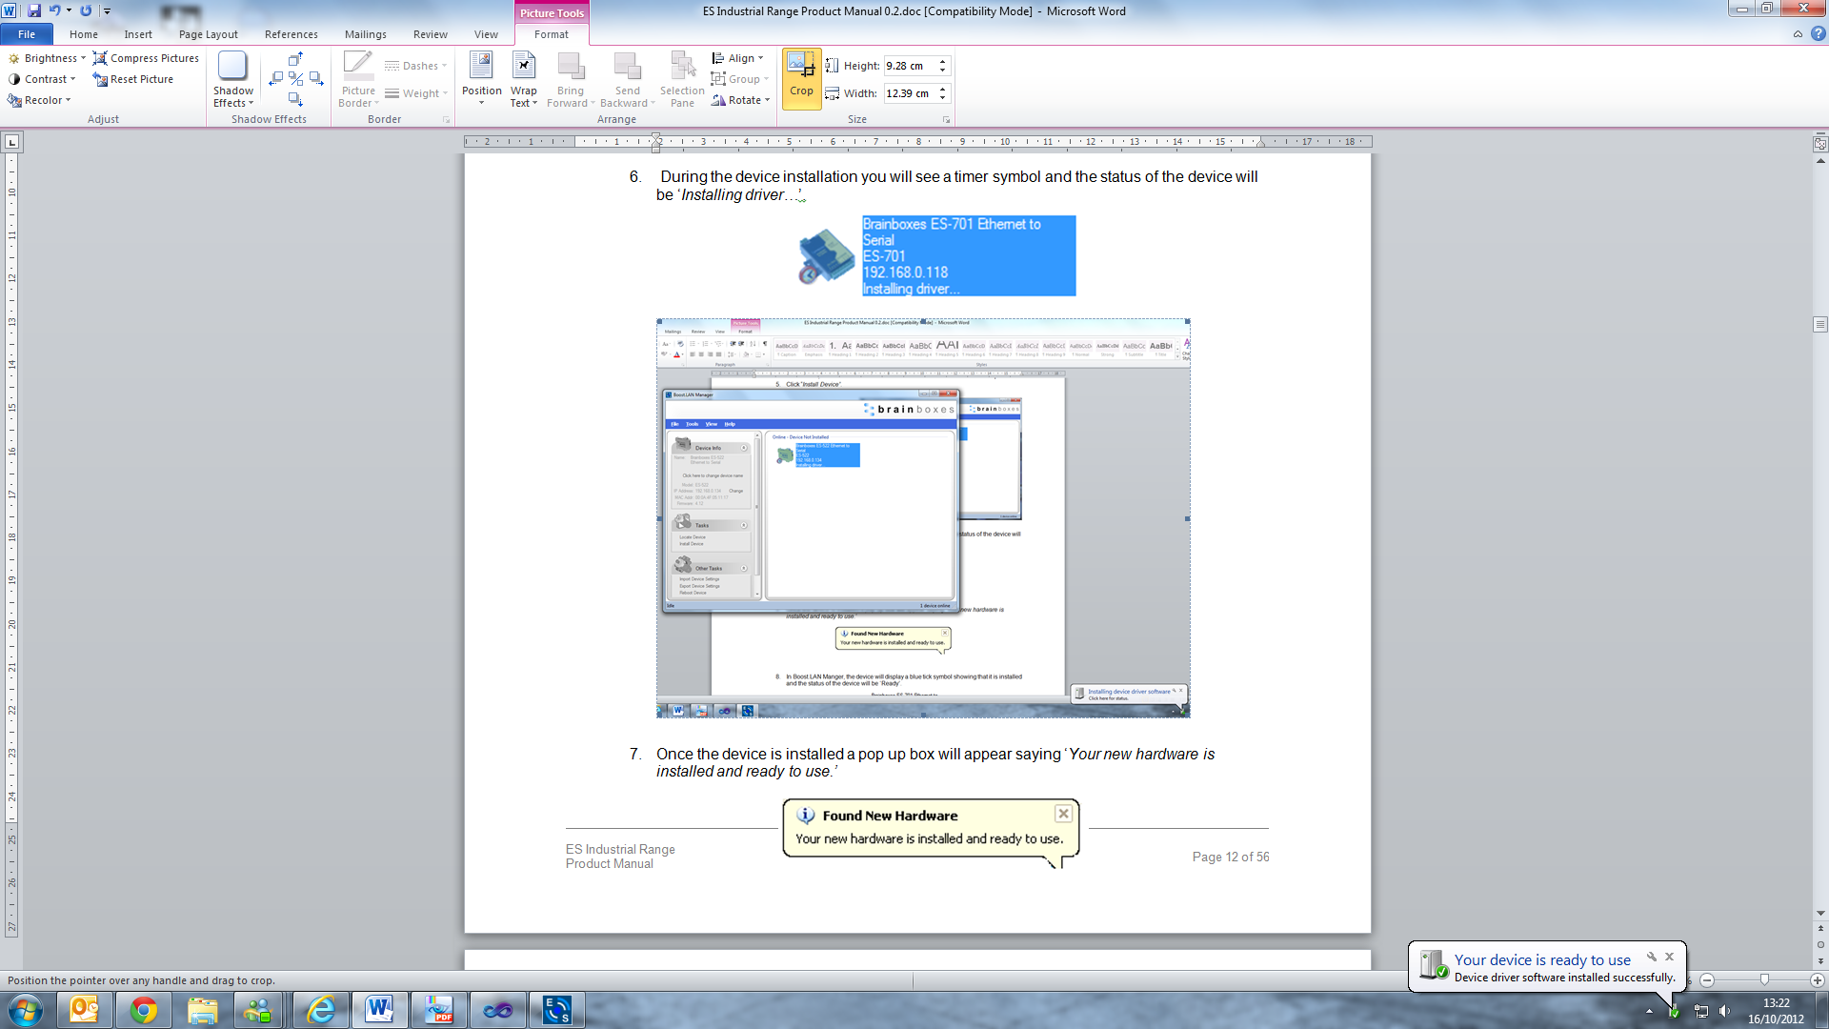This screenshot has height=1029, width=1829.
Task: Open Shadow Effects gallery
Action: pos(232,80)
